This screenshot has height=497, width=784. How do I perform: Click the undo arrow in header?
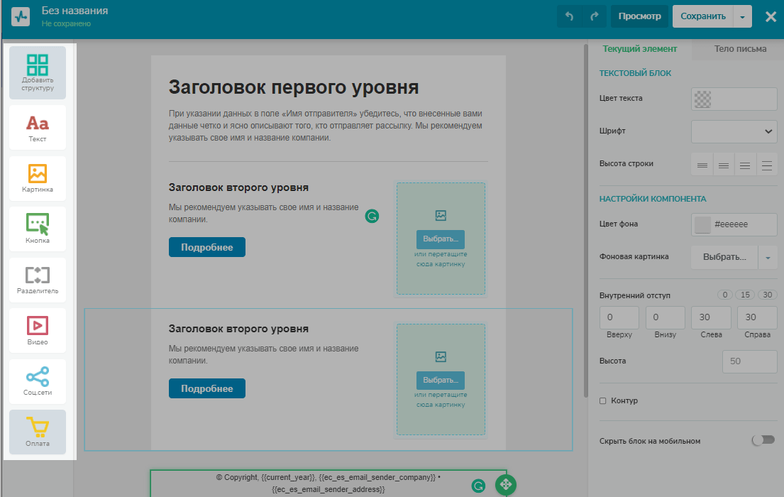pyautogui.click(x=569, y=16)
